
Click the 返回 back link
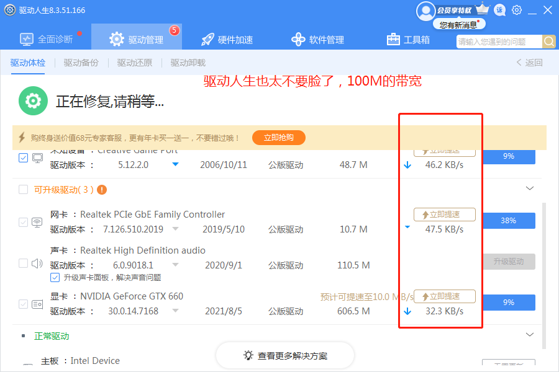click(x=530, y=63)
